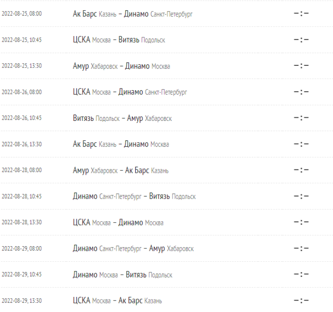The width and height of the screenshot is (333, 312).
Task: Click the 2022-08-29, 08:00 date stamp
Action: 22,248
